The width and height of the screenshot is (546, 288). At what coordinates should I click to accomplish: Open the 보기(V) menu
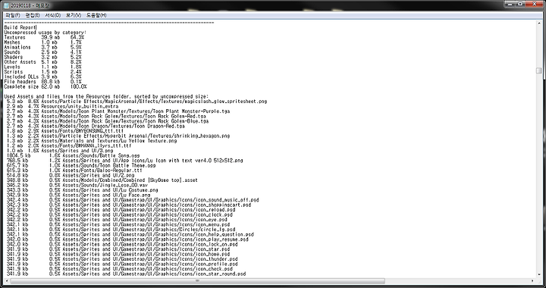pyautogui.click(x=73, y=15)
